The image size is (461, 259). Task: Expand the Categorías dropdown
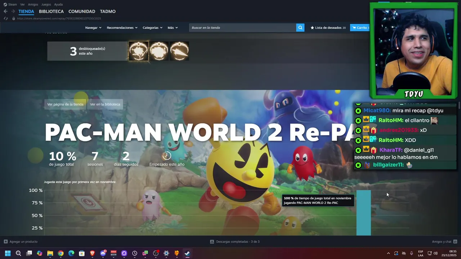(152, 28)
